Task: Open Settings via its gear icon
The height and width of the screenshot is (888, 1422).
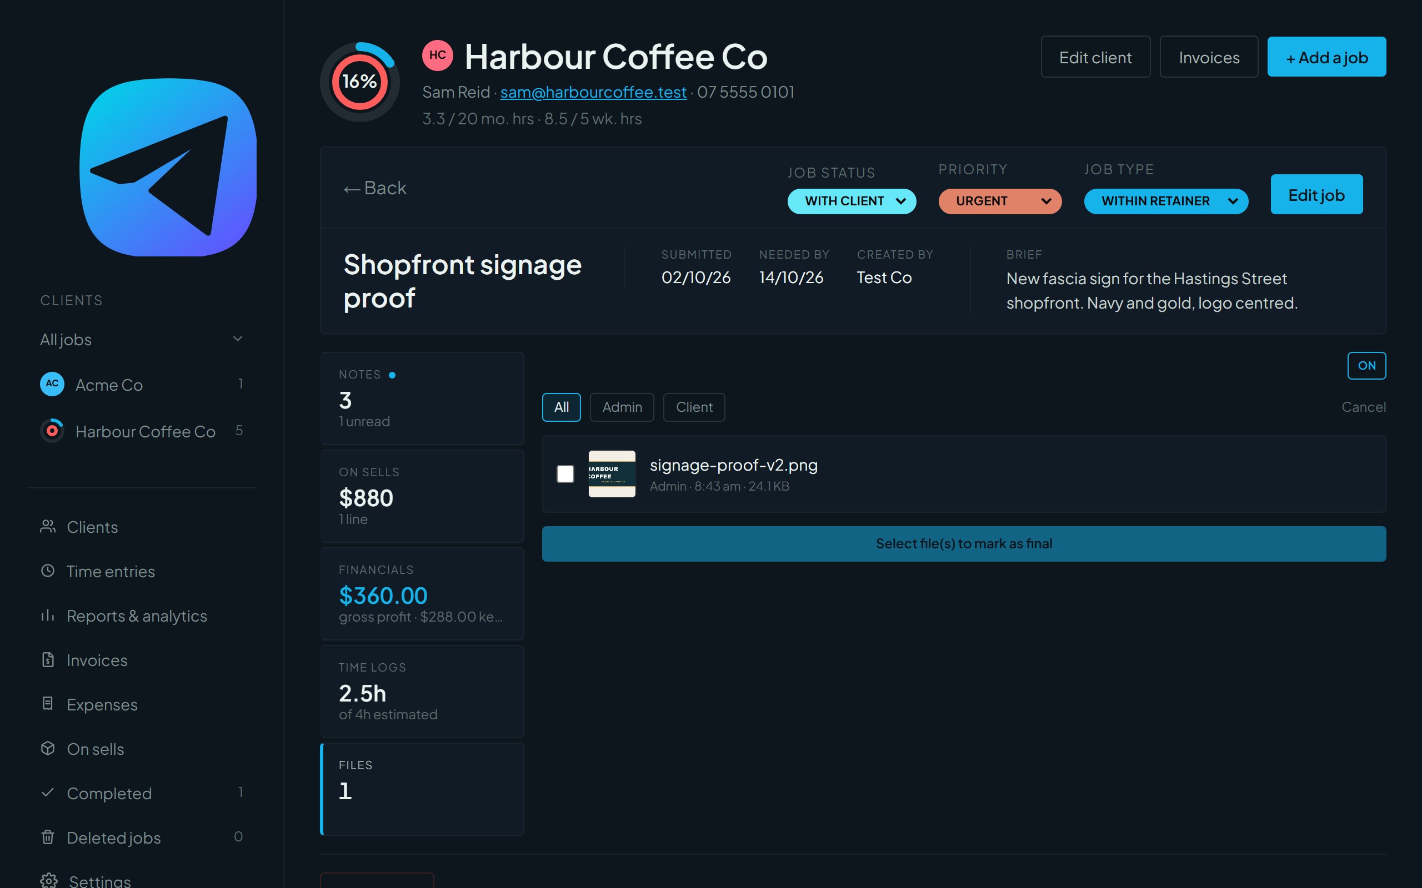Action: tap(49, 880)
